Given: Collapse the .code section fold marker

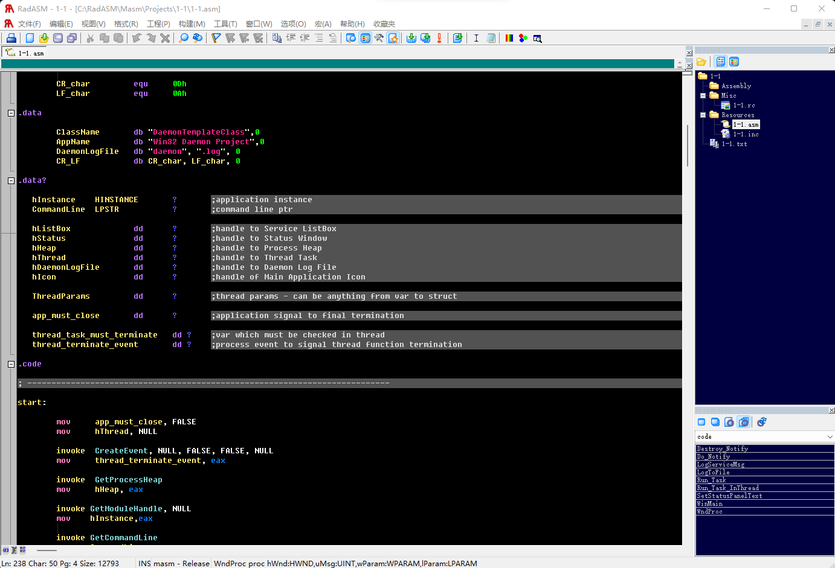Looking at the screenshot, I should click(x=11, y=364).
